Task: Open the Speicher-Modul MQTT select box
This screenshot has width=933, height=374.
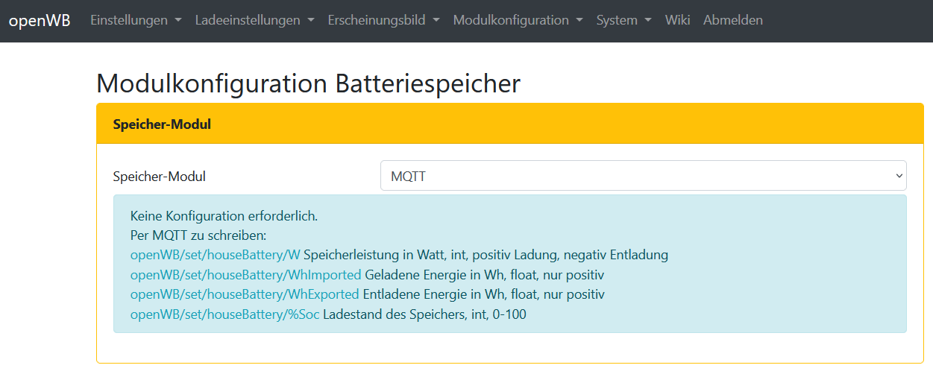Action: 643,176
